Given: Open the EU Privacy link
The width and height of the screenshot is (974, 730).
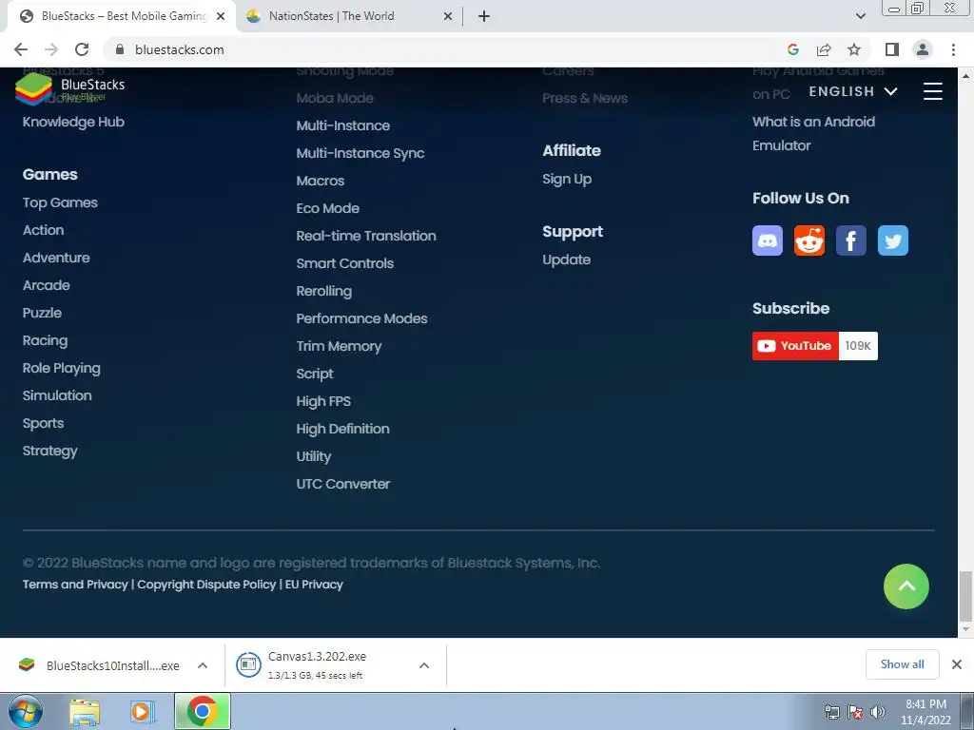Looking at the screenshot, I should 314,585.
